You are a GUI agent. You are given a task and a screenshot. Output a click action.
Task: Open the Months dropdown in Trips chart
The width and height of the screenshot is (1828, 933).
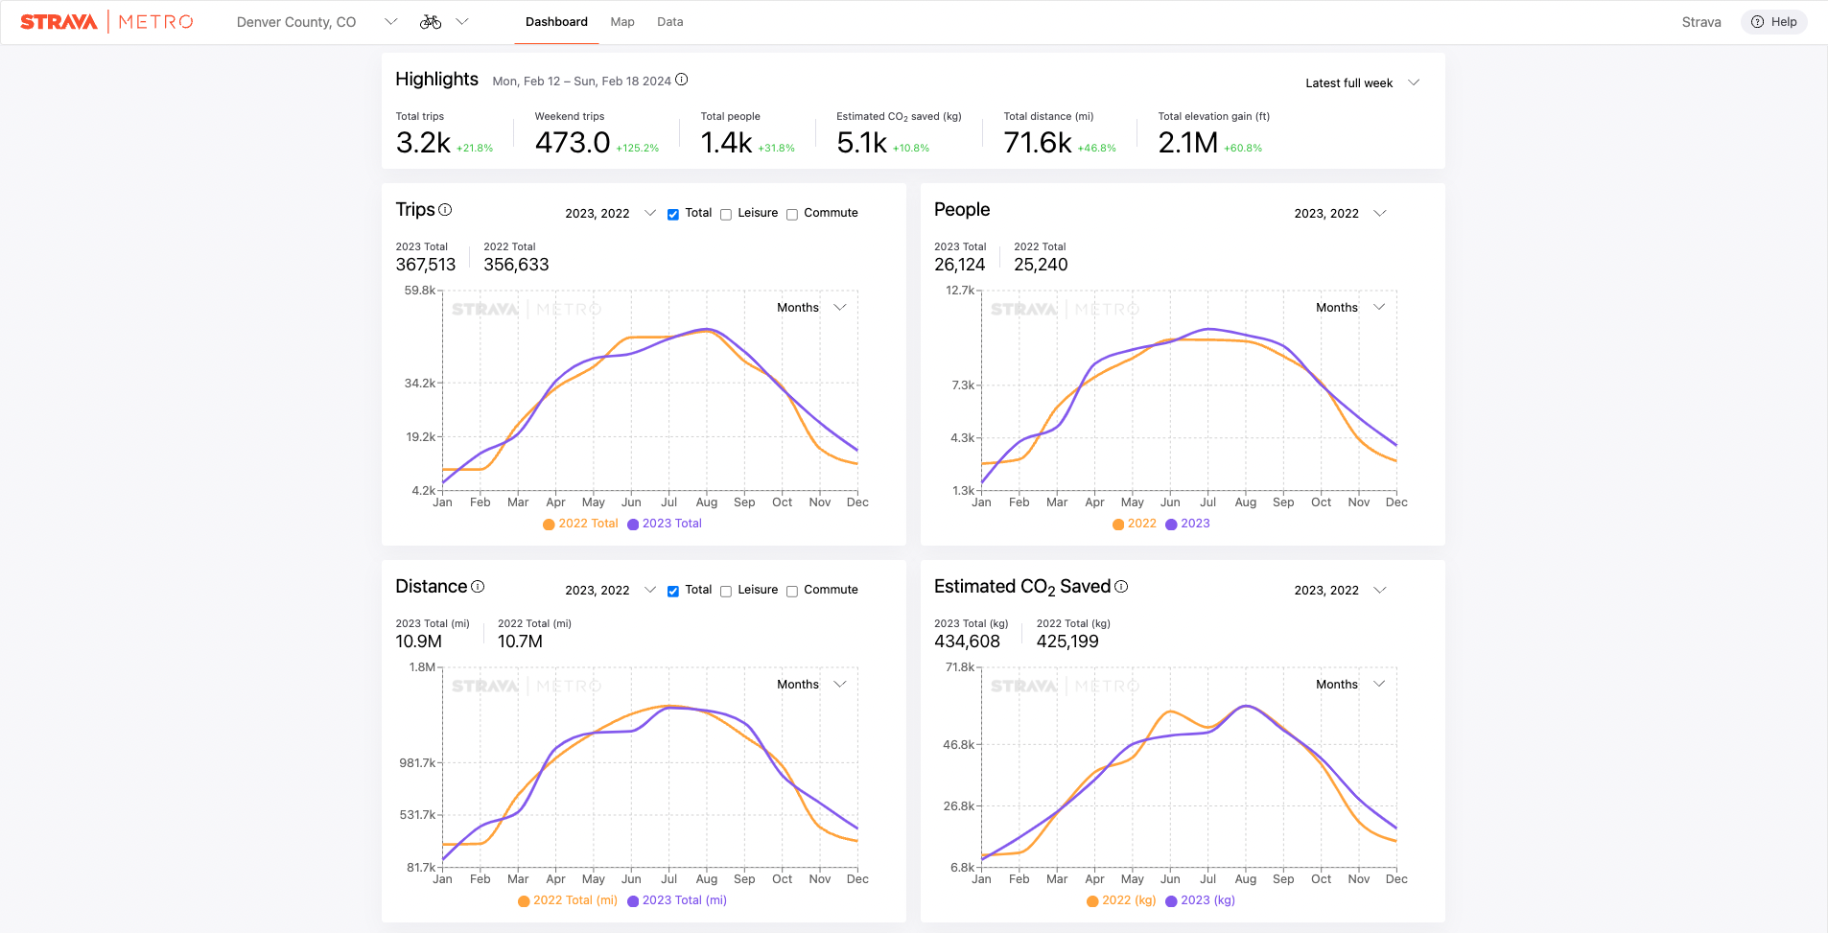point(811,307)
